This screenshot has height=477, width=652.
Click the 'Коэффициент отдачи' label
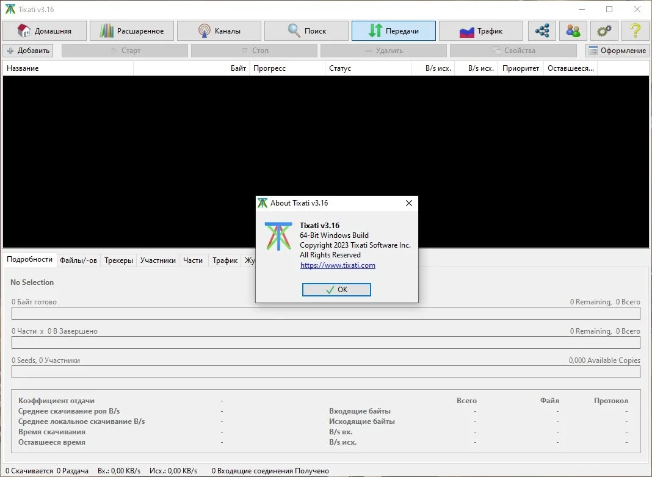point(56,401)
